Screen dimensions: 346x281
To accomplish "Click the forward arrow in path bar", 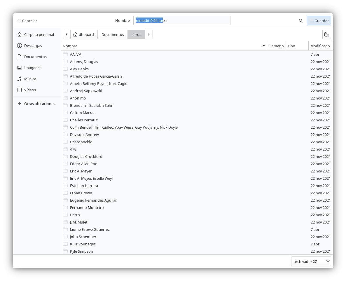I will [149, 34].
